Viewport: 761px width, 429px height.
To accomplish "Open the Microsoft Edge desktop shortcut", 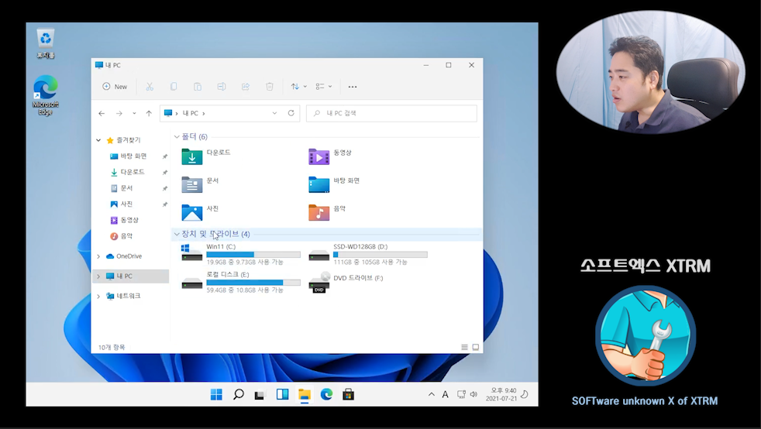I will click(46, 95).
